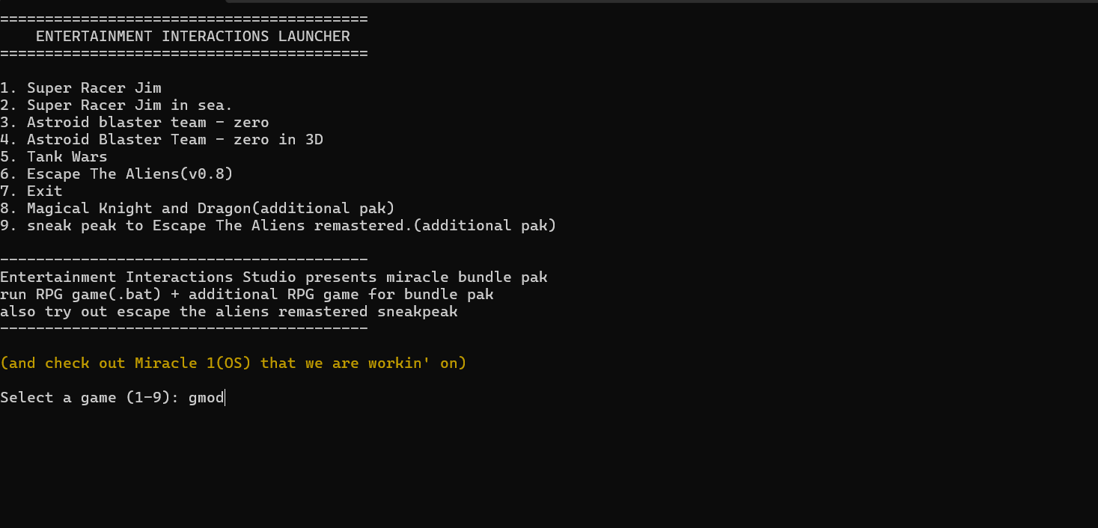Click the 'Select a game (1-9):' prompt

[x=90, y=397]
